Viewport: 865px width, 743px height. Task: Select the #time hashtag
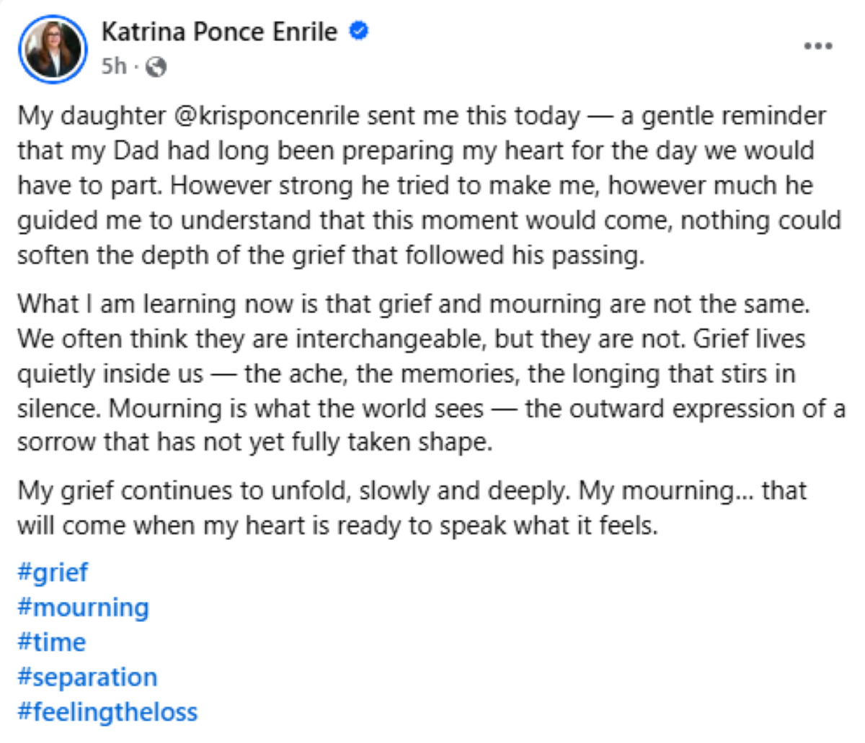tap(51, 641)
